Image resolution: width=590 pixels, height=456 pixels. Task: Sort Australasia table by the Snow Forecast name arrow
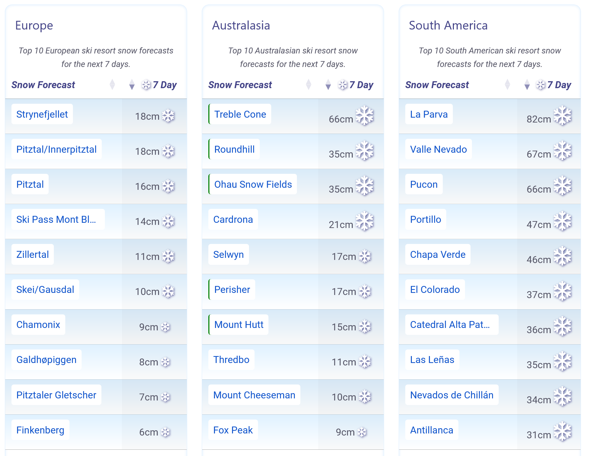click(308, 84)
